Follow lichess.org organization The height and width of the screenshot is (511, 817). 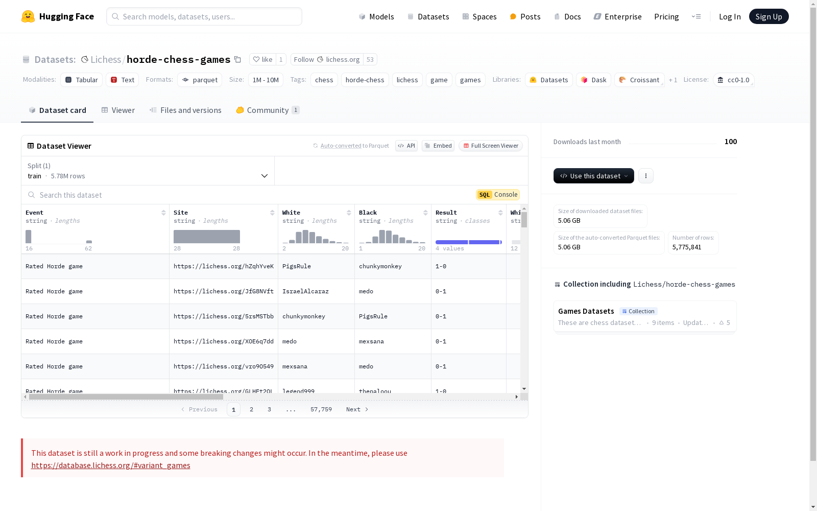coord(327,59)
